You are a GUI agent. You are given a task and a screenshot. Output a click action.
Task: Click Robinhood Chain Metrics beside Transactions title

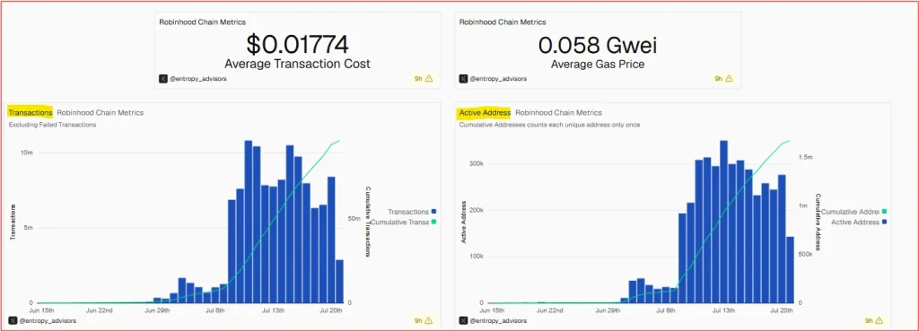click(100, 112)
